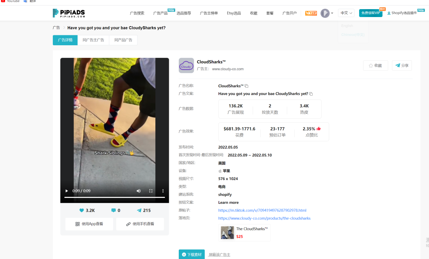Click the video size 576 x 1024
The image size is (429, 259).
[x=228, y=178]
